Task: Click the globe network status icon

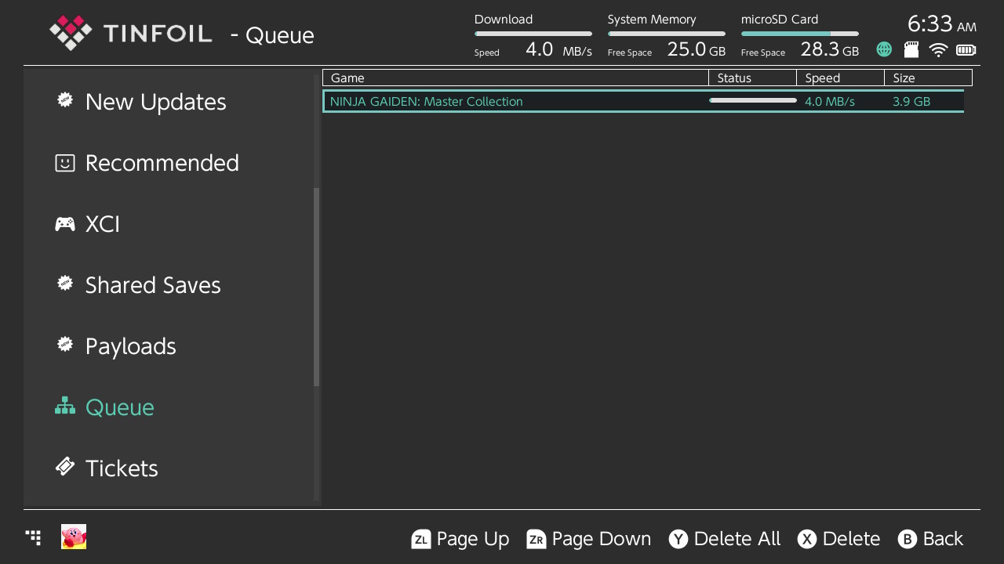Action: (x=884, y=49)
